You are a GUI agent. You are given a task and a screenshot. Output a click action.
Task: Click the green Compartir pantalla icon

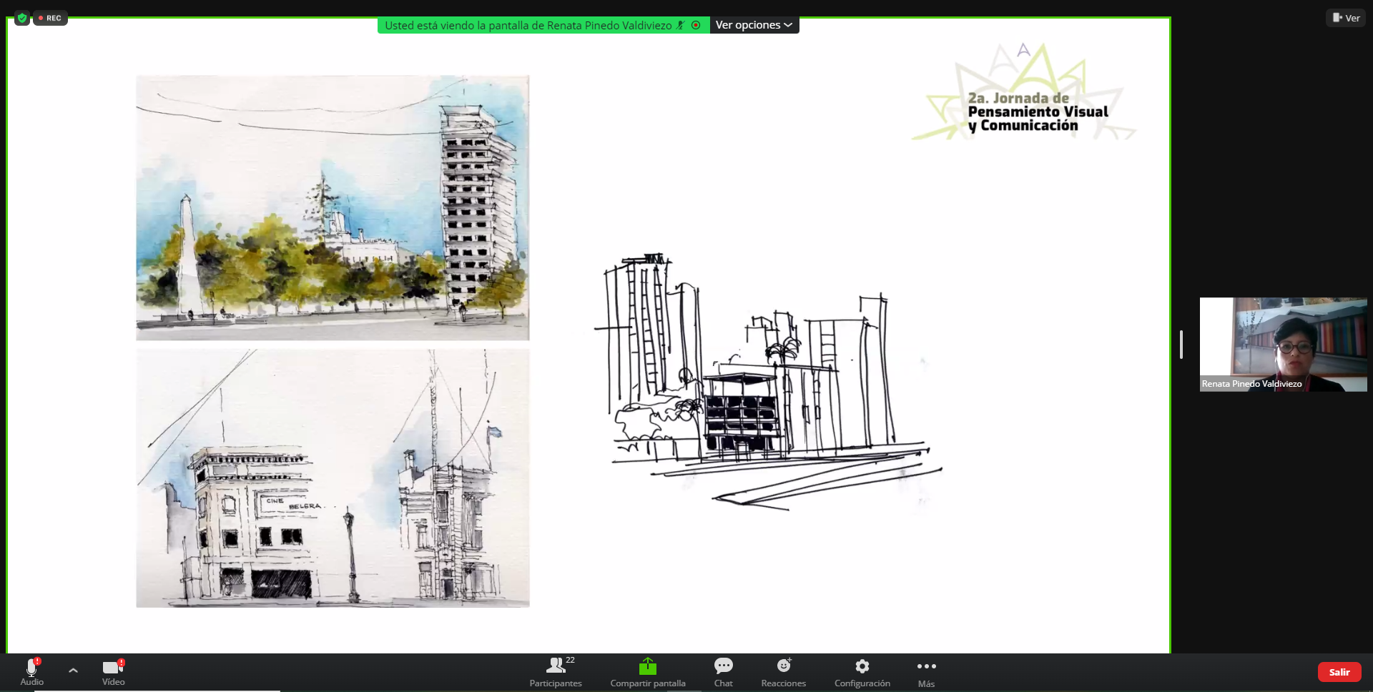click(648, 666)
